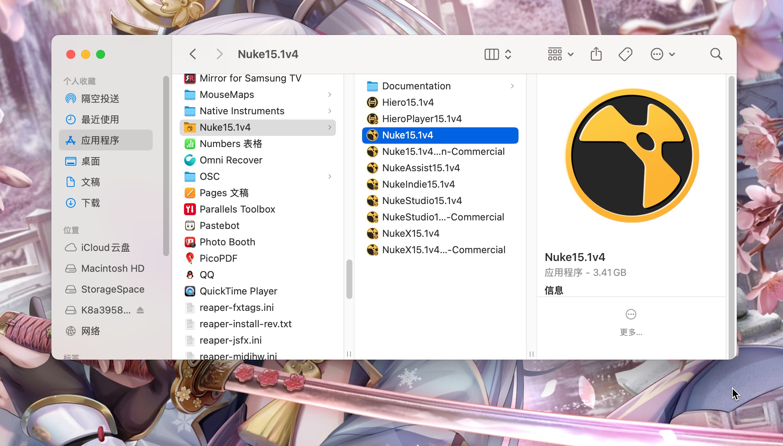The image size is (783, 446).
Task: Click the Hiero15.1v4 application icon
Action: coord(373,102)
